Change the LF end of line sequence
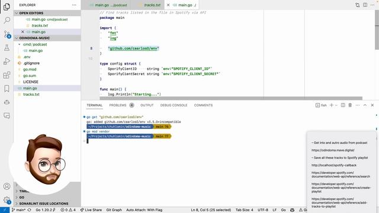The width and height of the screenshot is (379, 213). [275, 210]
